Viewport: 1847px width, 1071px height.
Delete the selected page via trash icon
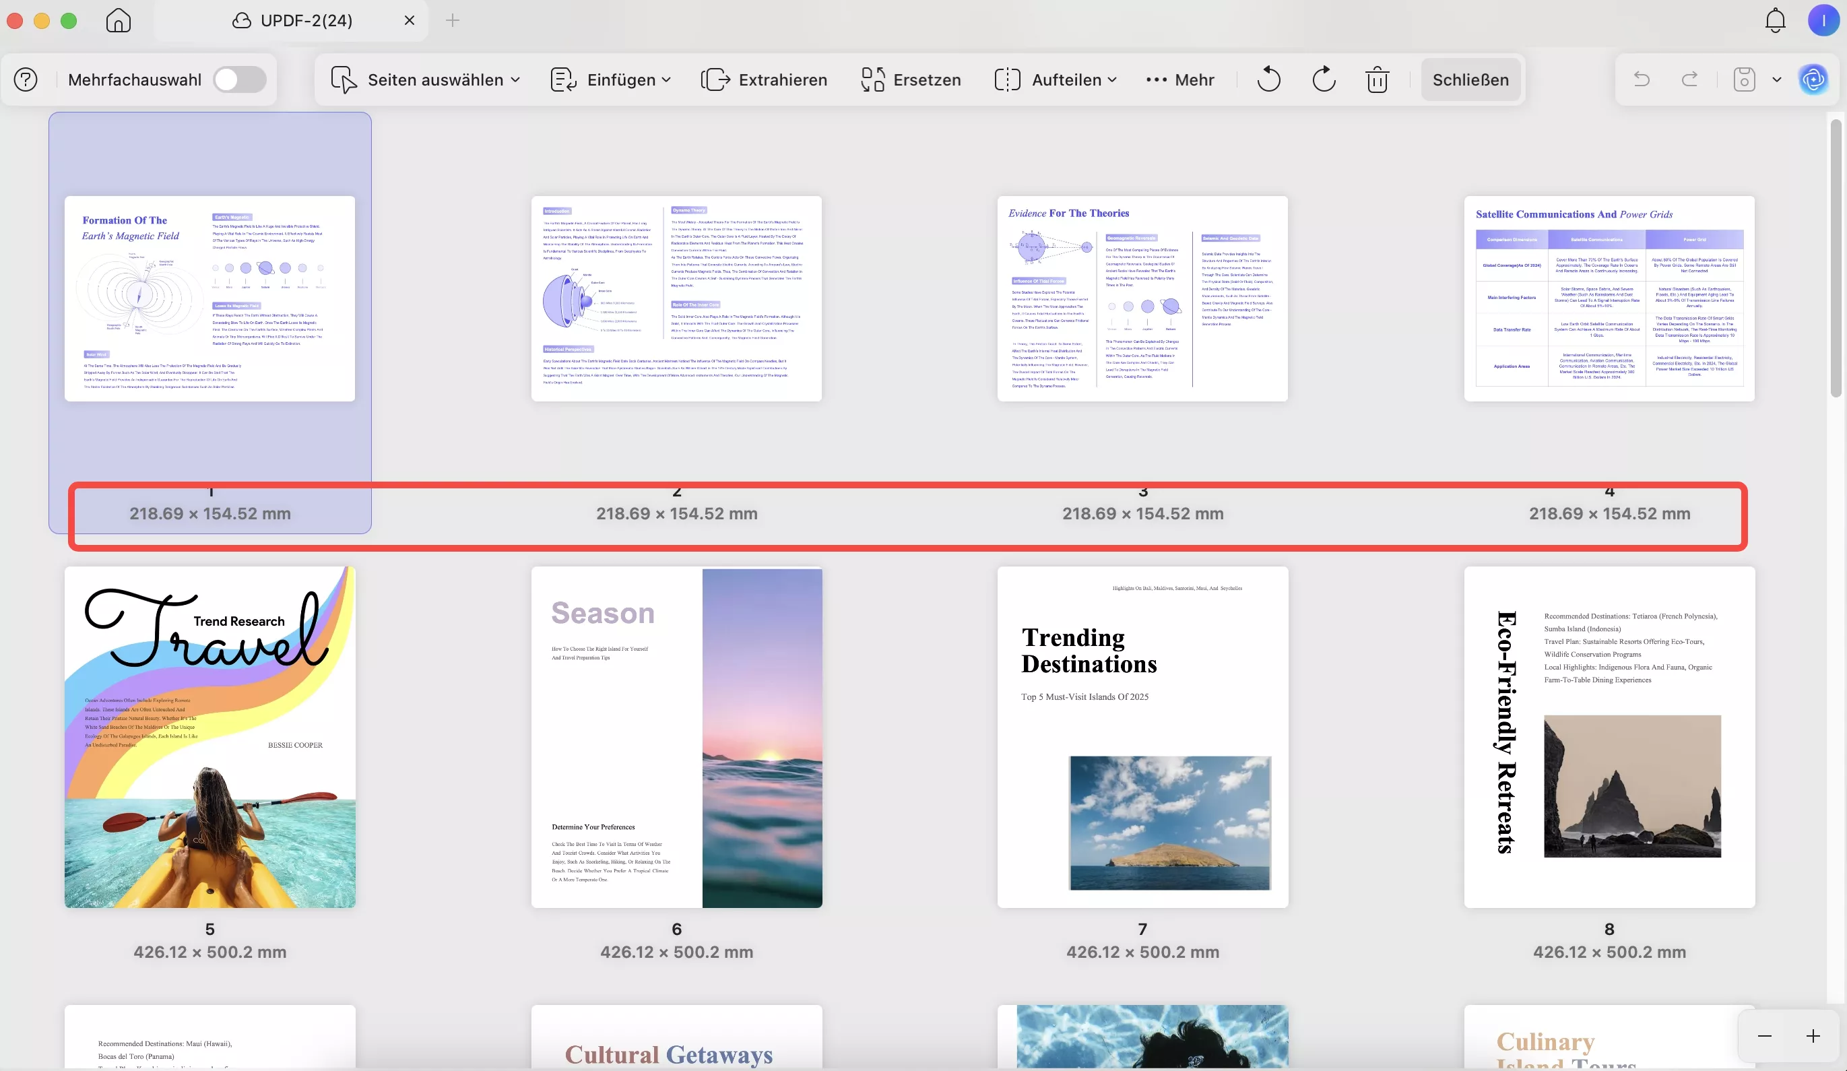(x=1378, y=79)
